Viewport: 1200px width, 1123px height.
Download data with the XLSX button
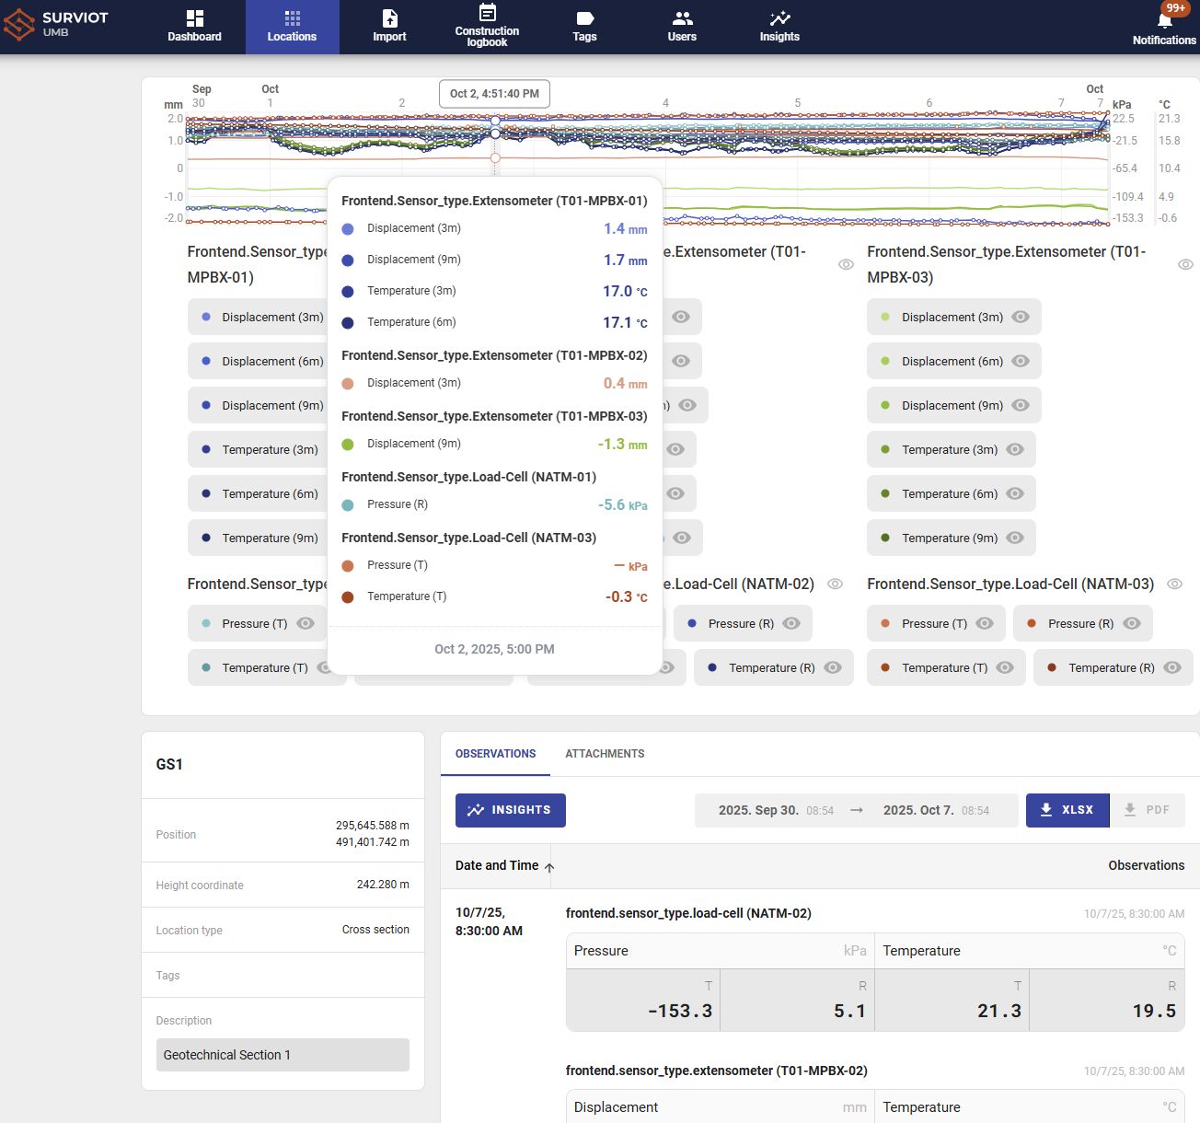tap(1067, 810)
